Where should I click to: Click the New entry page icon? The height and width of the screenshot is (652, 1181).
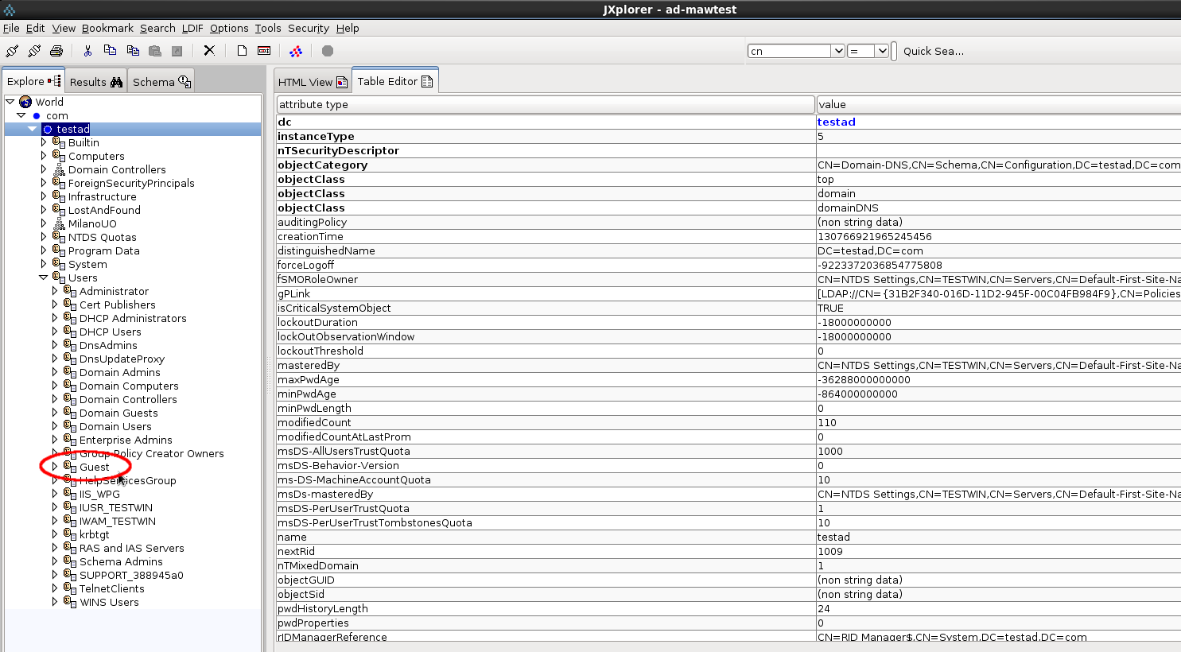tap(242, 51)
